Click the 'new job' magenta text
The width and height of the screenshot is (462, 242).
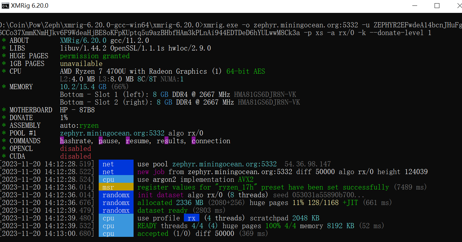[x=151, y=172]
